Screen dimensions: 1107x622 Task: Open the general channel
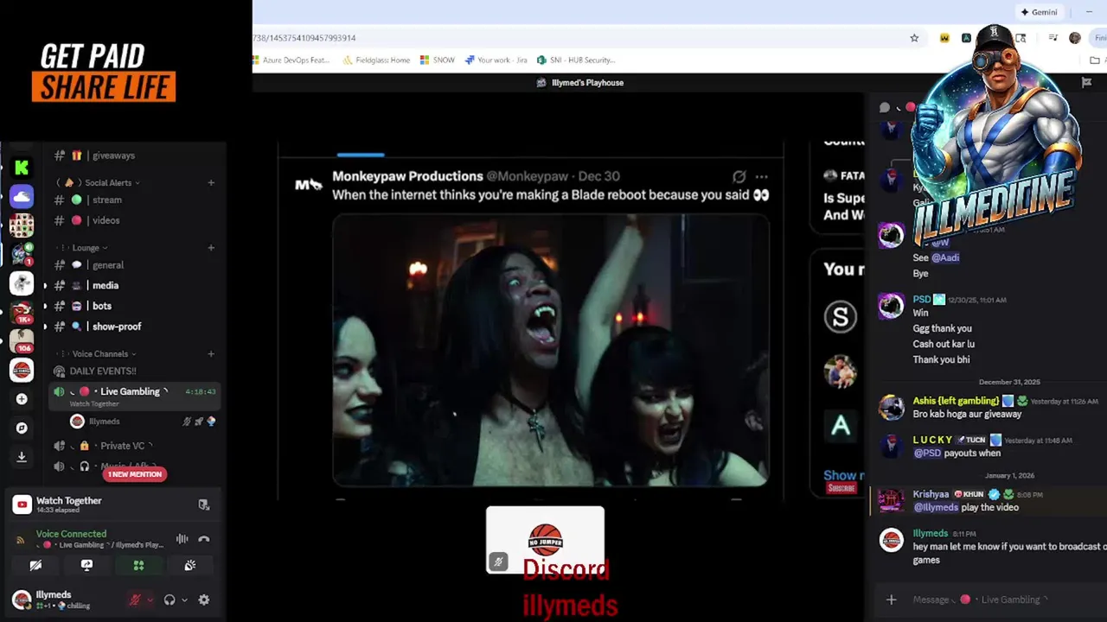point(108,265)
